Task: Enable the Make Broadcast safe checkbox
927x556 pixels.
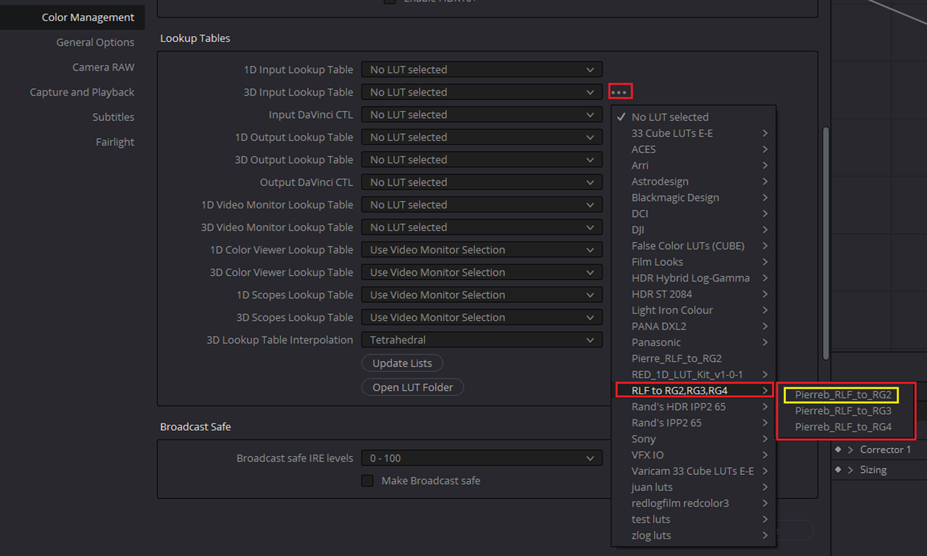Action: 368,481
